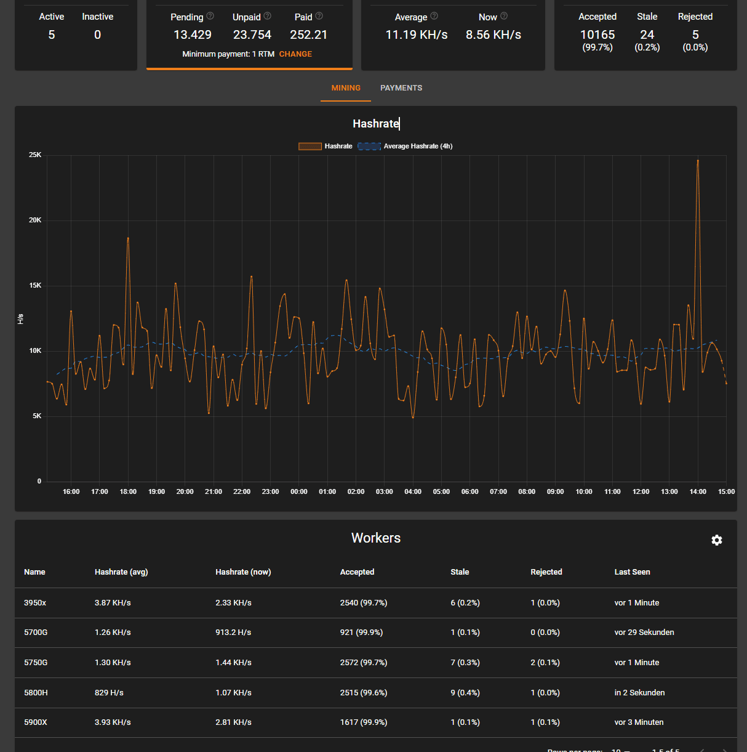Click the Accepted shares count 10165
747x752 pixels.
point(597,35)
